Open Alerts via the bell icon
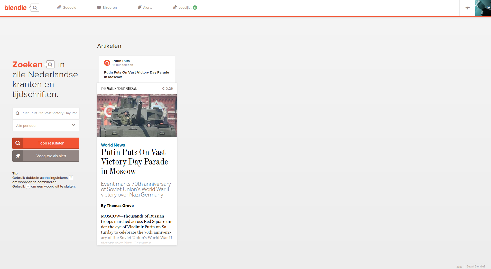The height and width of the screenshot is (269, 491). 140,7
